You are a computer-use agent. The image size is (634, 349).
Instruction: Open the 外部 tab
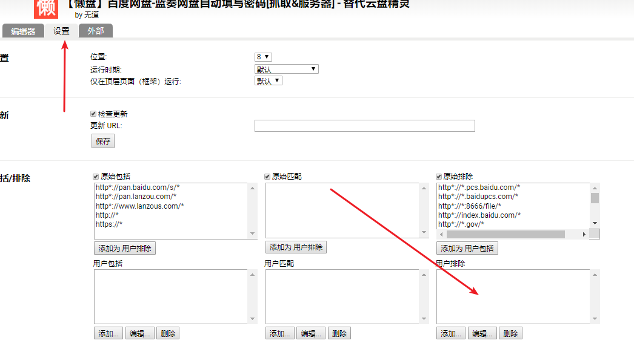(95, 31)
